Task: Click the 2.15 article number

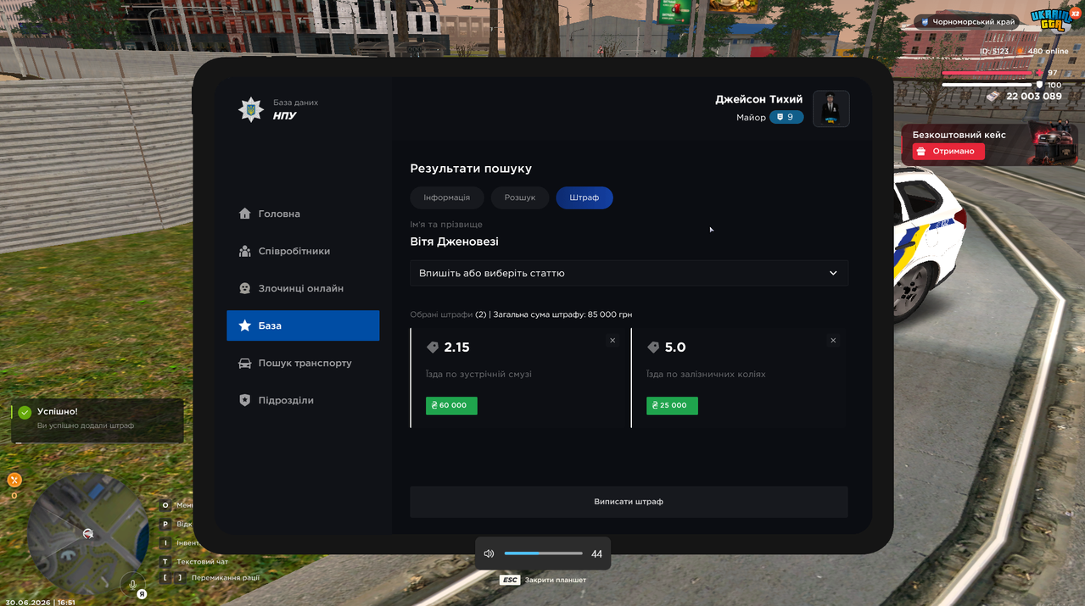Action: click(456, 347)
